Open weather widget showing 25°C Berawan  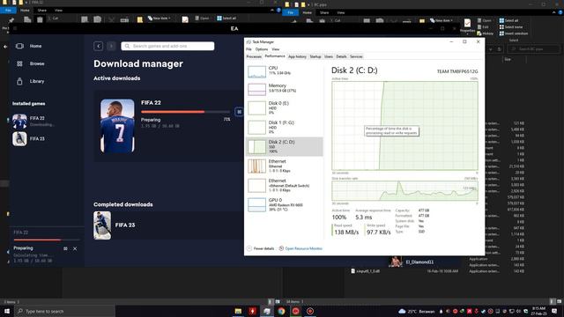[417, 311]
